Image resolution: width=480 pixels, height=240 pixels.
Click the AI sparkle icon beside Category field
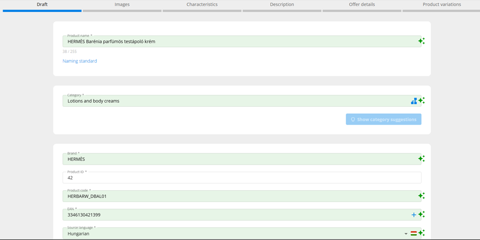click(422, 101)
